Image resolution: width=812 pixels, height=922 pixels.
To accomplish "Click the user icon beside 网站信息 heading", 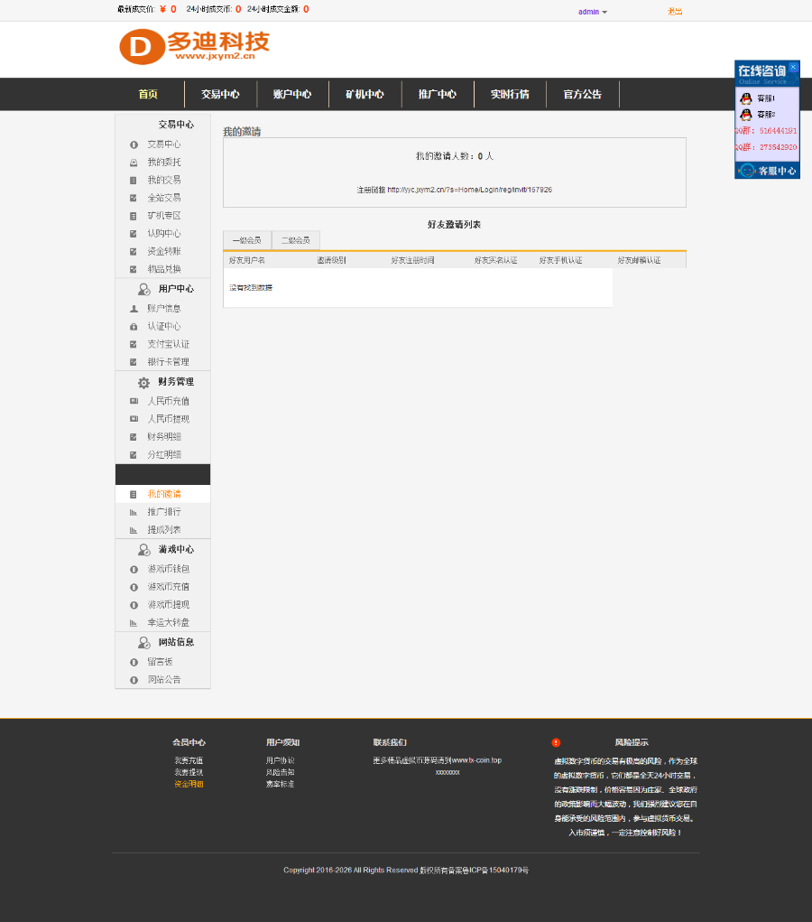I will tap(144, 643).
